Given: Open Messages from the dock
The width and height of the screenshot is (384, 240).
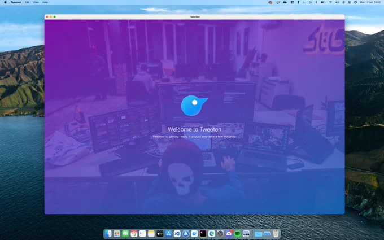Looking at the screenshot, I should (x=125, y=234).
